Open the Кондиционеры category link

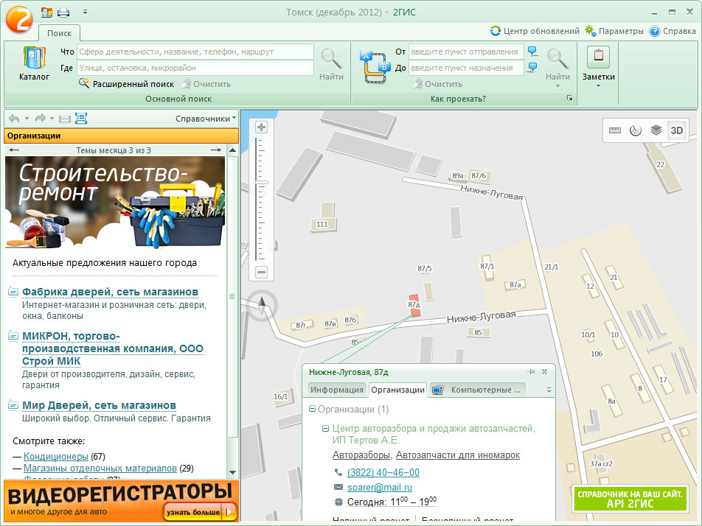pos(56,456)
